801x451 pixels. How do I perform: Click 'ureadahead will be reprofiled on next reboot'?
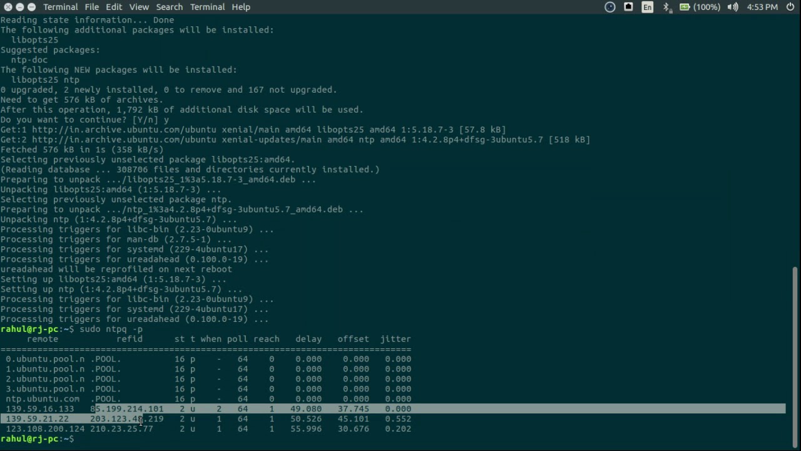116,269
